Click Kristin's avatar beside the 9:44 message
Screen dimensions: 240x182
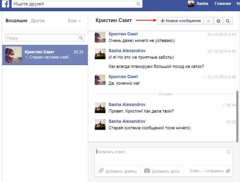(100, 37)
